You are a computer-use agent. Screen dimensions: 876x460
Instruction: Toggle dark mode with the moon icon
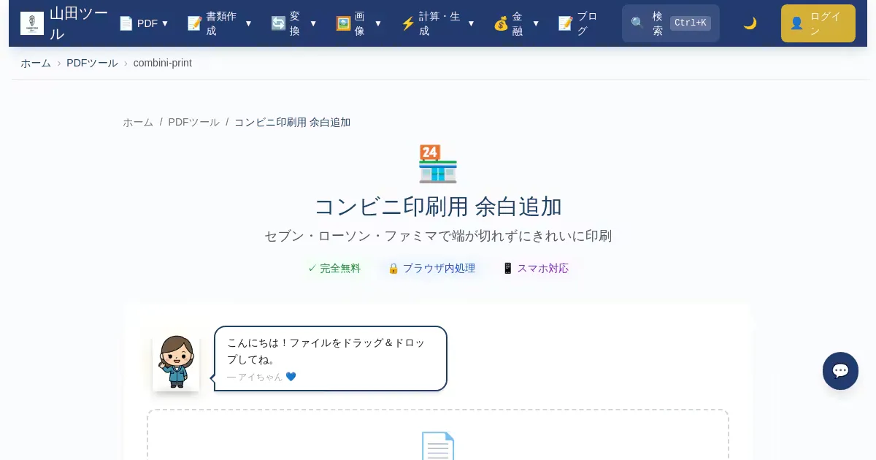(x=750, y=23)
